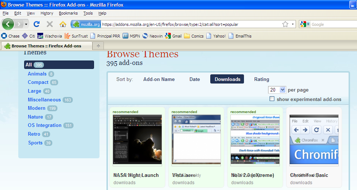Open the Animals theme category
The width and height of the screenshot is (357, 190).
tap(37, 74)
